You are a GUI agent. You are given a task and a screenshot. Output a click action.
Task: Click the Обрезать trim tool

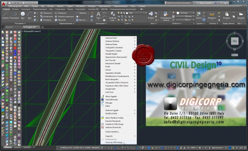(81, 13)
